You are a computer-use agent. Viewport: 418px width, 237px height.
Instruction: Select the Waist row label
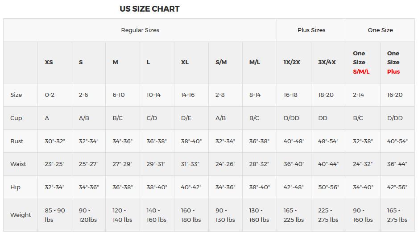pos(18,164)
